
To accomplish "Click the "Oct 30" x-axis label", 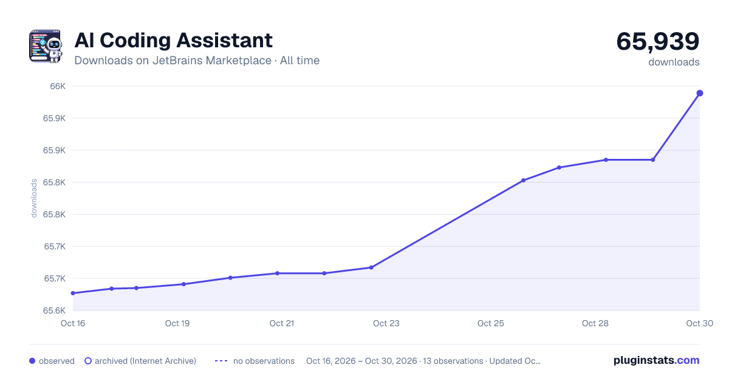I will pyautogui.click(x=699, y=323).
